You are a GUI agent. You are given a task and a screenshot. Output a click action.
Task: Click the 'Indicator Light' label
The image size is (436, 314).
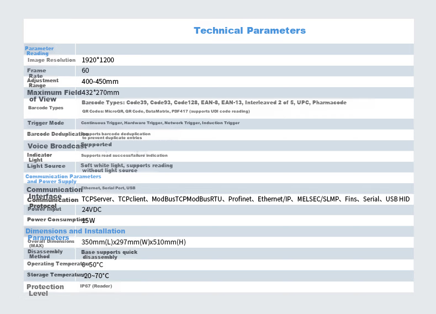pos(40,157)
